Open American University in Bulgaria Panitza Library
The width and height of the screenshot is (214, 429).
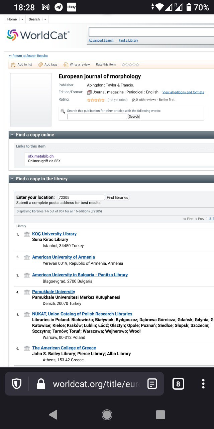(80, 275)
